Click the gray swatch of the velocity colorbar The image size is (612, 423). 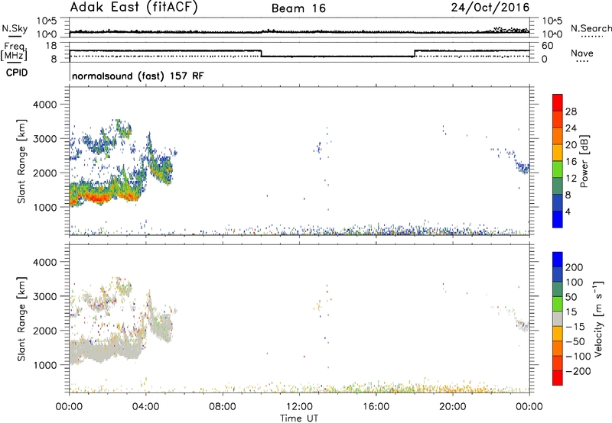pos(558,318)
